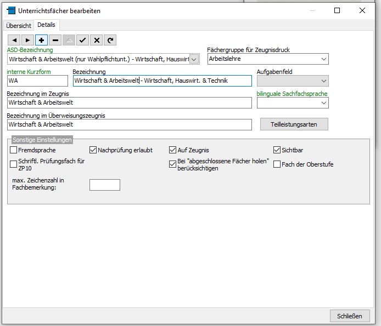Click the Schließen button

pyautogui.click(x=349, y=316)
